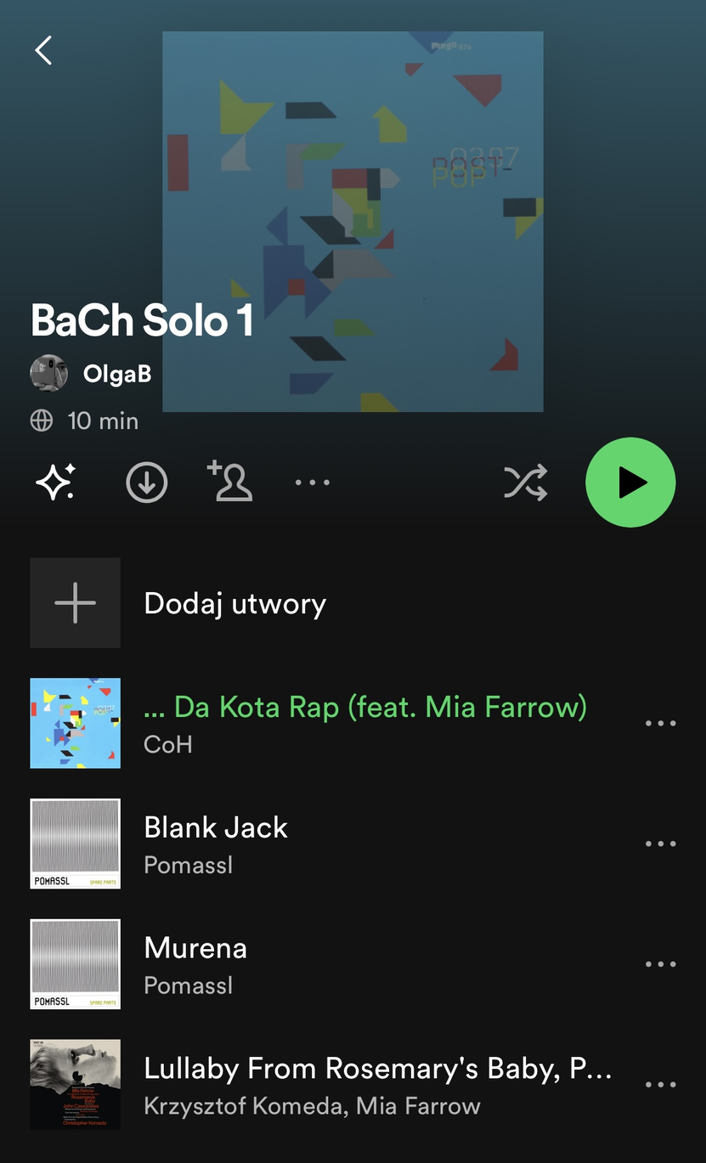Tap the Da Kota Rap album thumbnail
This screenshot has height=1163, width=706.
[x=75, y=723]
